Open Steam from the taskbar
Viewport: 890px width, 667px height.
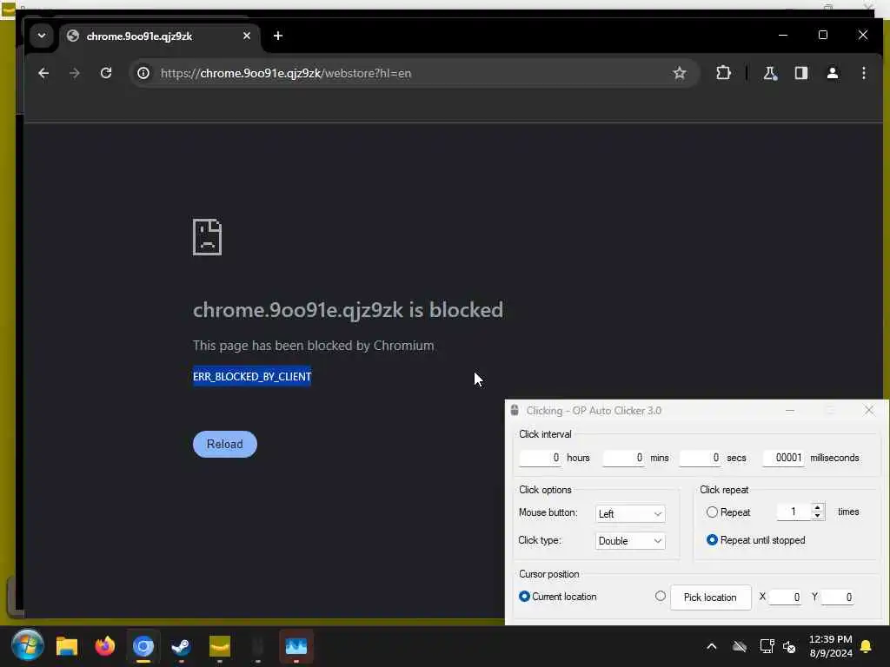click(x=181, y=646)
